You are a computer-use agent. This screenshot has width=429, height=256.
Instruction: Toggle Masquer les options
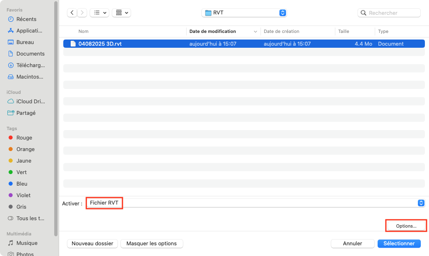pyautogui.click(x=151, y=243)
